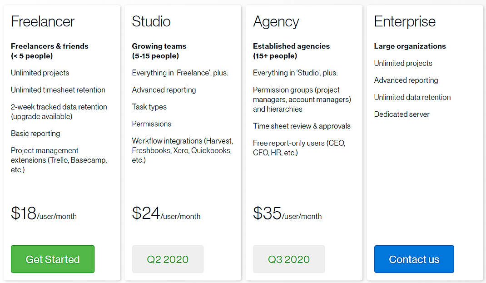Click the Permissions feature in Studio column

pyautogui.click(x=151, y=124)
